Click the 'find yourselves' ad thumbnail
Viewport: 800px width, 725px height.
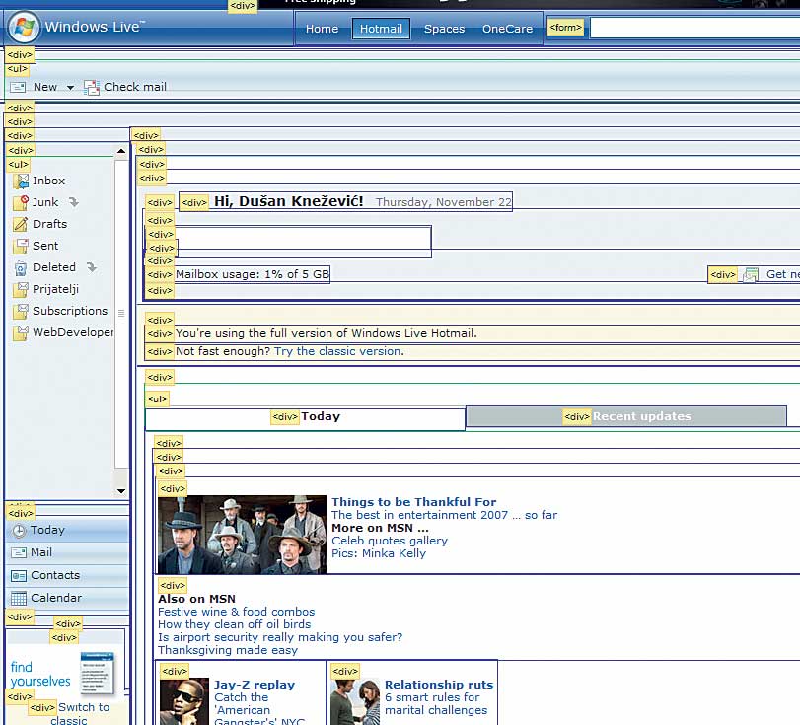point(97,673)
